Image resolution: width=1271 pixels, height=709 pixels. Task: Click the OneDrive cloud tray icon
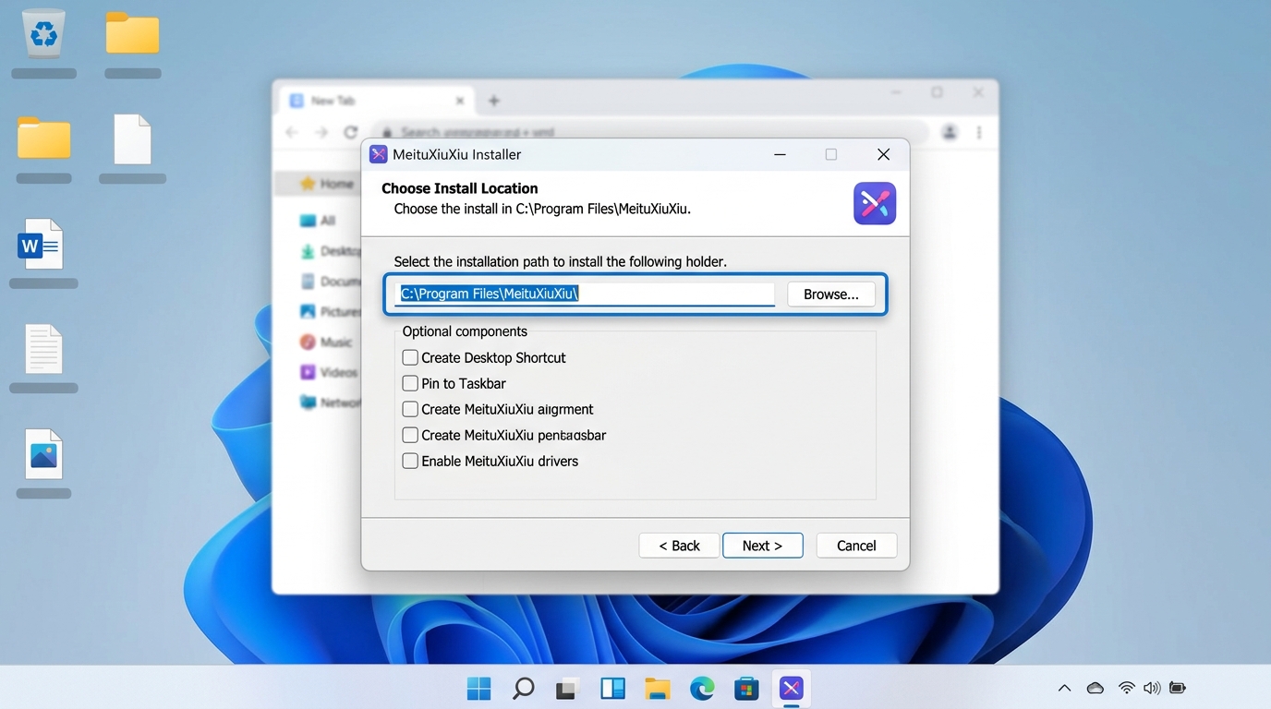click(x=1095, y=688)
